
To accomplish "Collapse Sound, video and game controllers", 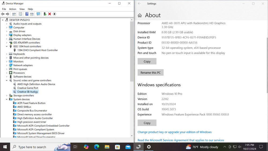I will 7,80.
